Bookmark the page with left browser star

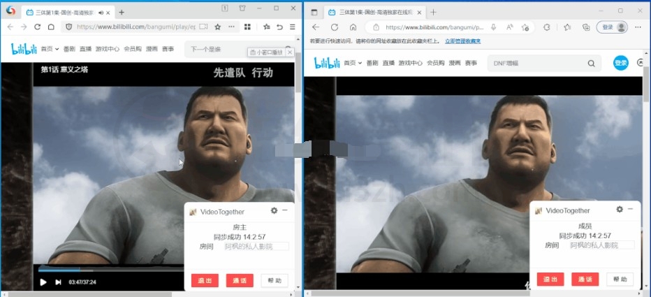(x=217, y=27)
